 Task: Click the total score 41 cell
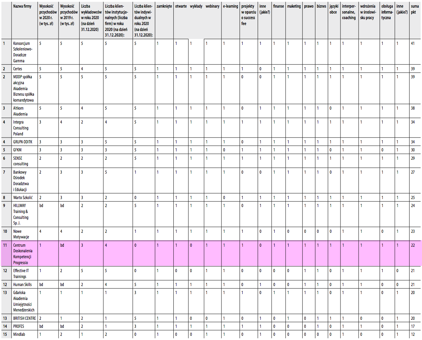pyautogui.click(x=413, y=44)
